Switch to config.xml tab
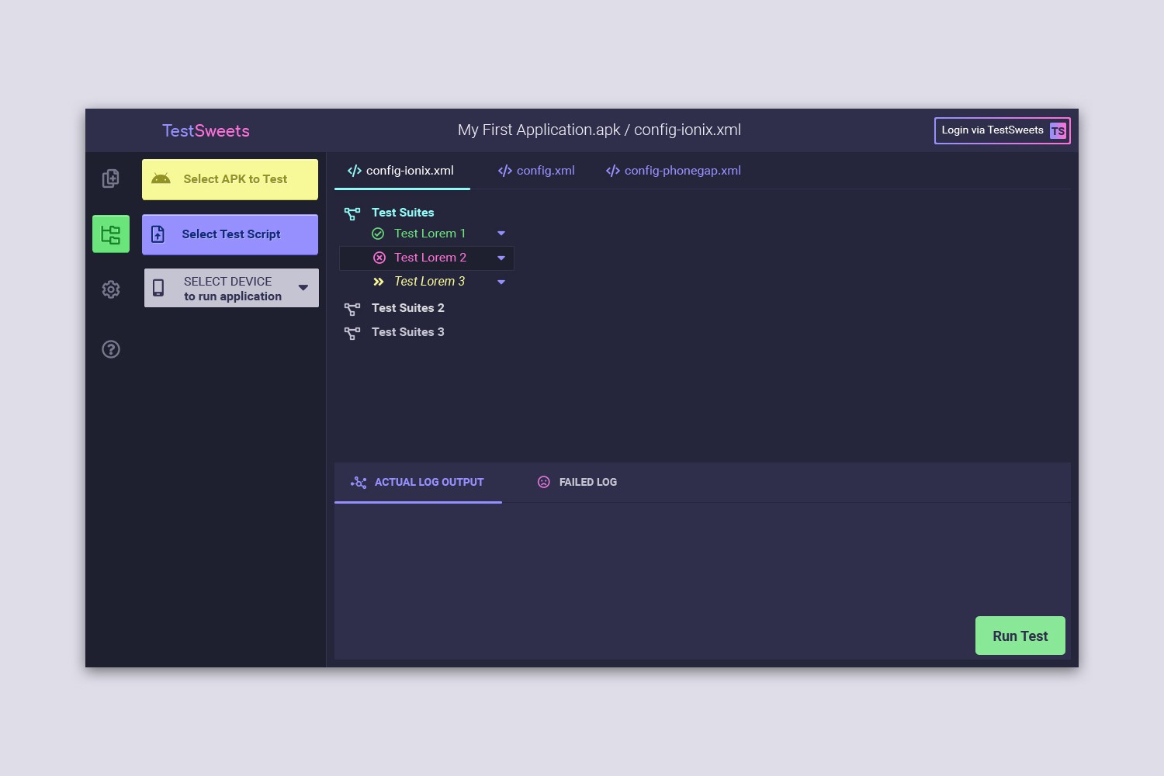1164x776 pixels. 537,171
